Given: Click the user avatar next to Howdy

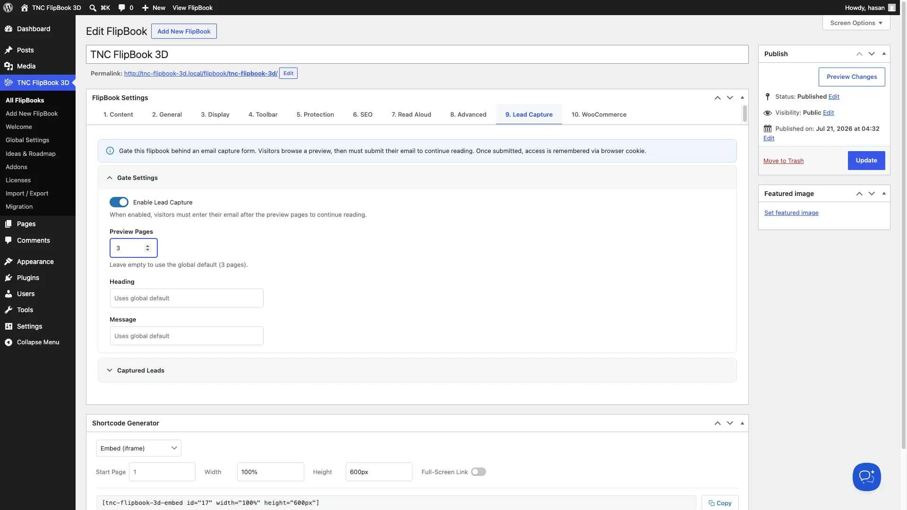Looking at the screenshot, I should click(891, 8).
